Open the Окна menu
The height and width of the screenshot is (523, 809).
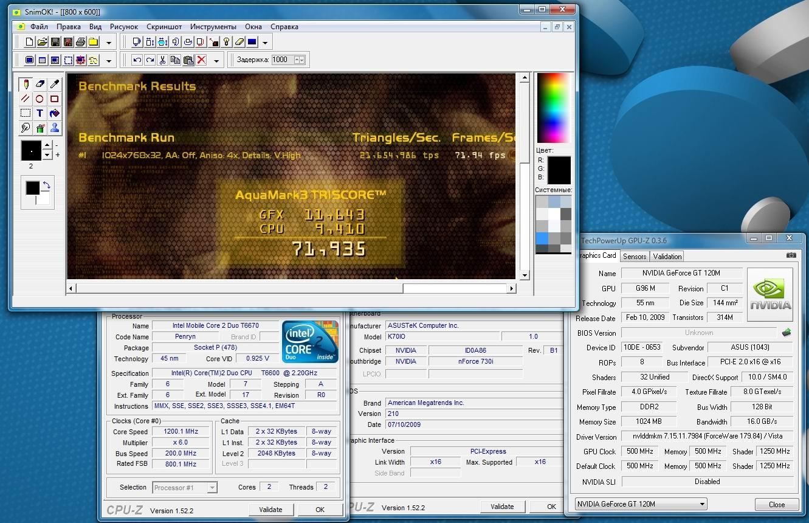click(x=253, y=27)
